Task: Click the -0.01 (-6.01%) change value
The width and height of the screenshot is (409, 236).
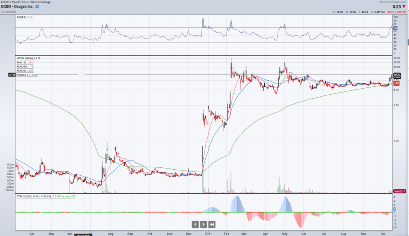Action: point(397,12)
